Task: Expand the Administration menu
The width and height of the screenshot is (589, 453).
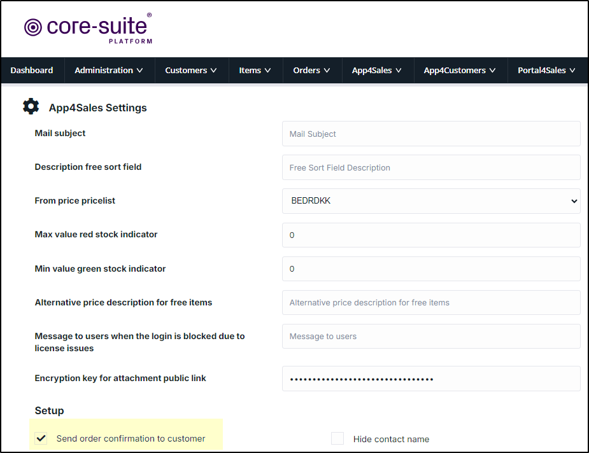Action: tap(109, 70)
